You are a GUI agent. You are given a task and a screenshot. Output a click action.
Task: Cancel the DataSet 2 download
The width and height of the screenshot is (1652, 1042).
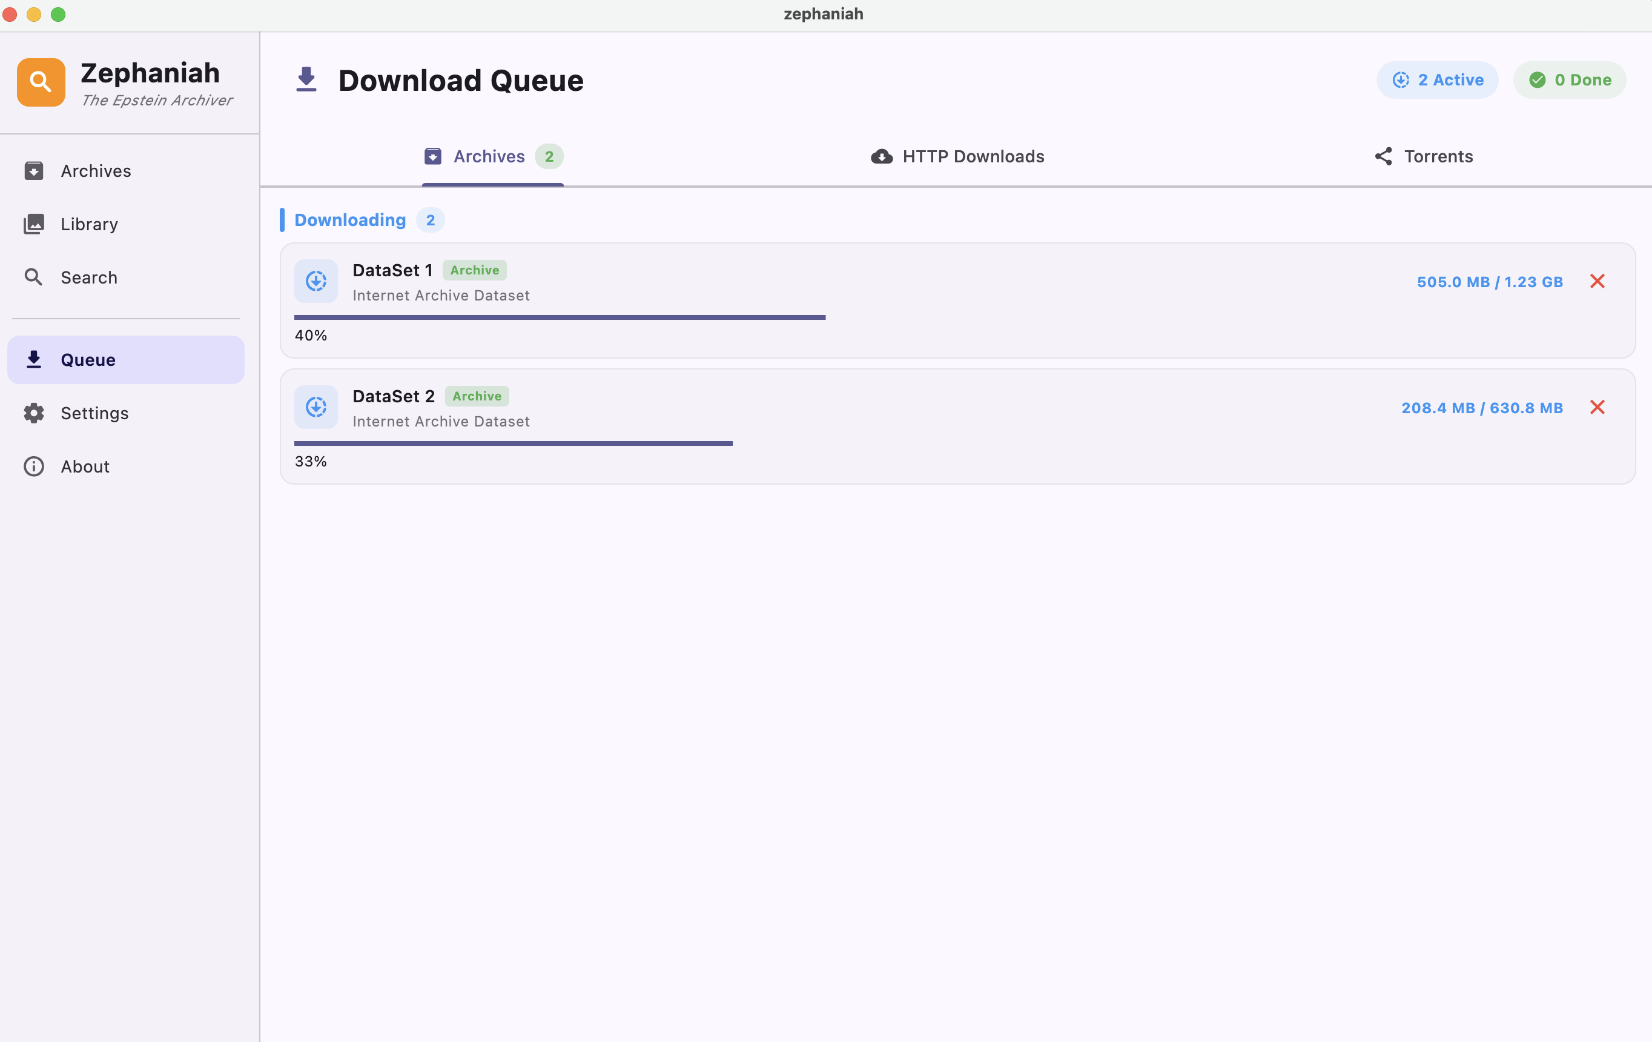click(x=1597, y=407)
